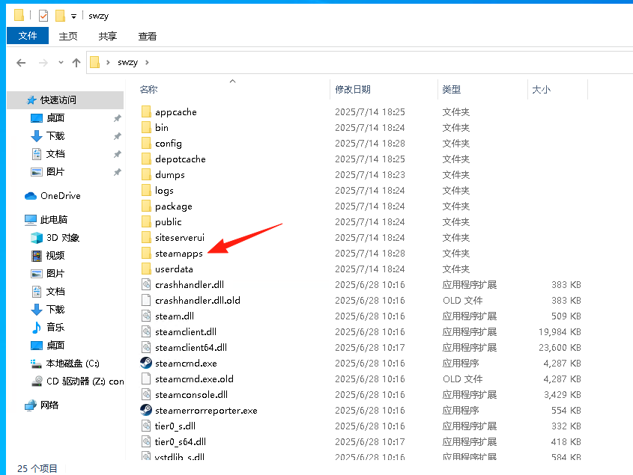The height and width of the screenshot is (475, 633).
Task: Open the recent locations dropdown arrow
Action: coord(61,63)
